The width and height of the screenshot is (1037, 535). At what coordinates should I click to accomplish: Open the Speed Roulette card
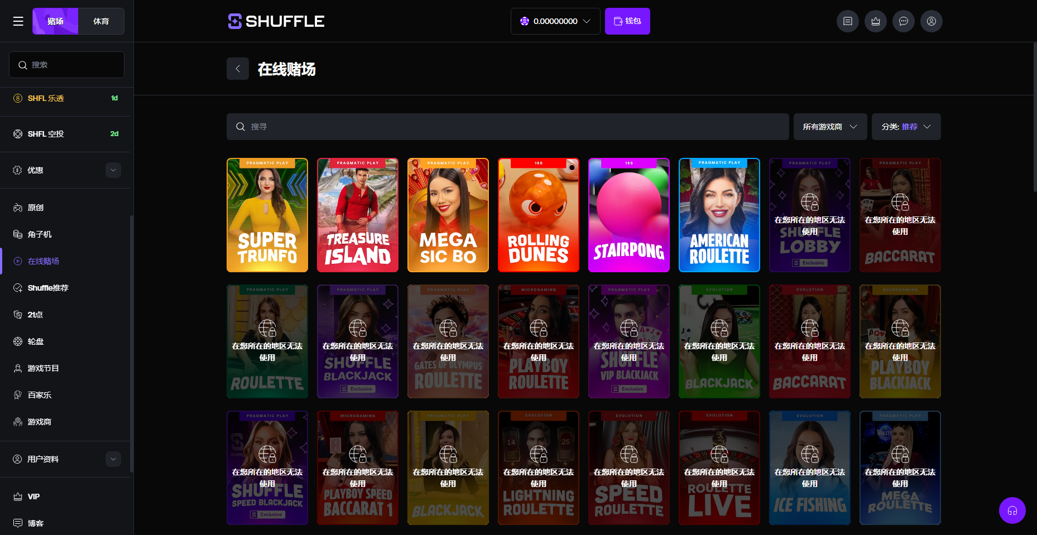(629, 468)
